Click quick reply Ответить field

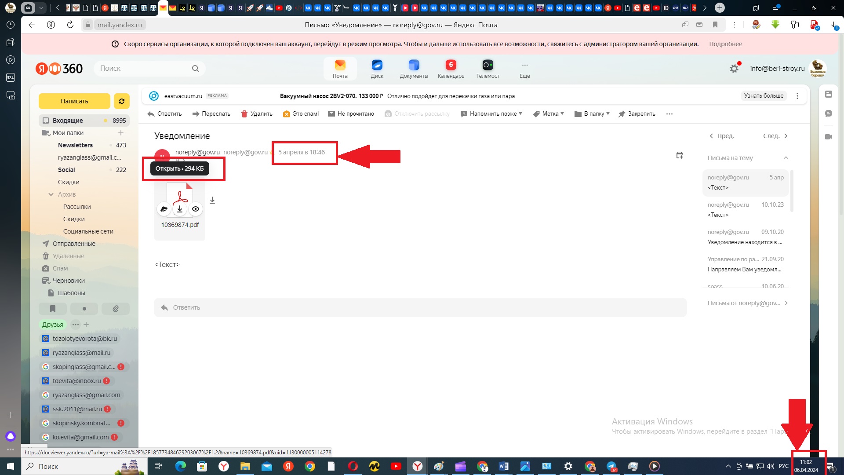coord(420,307)
